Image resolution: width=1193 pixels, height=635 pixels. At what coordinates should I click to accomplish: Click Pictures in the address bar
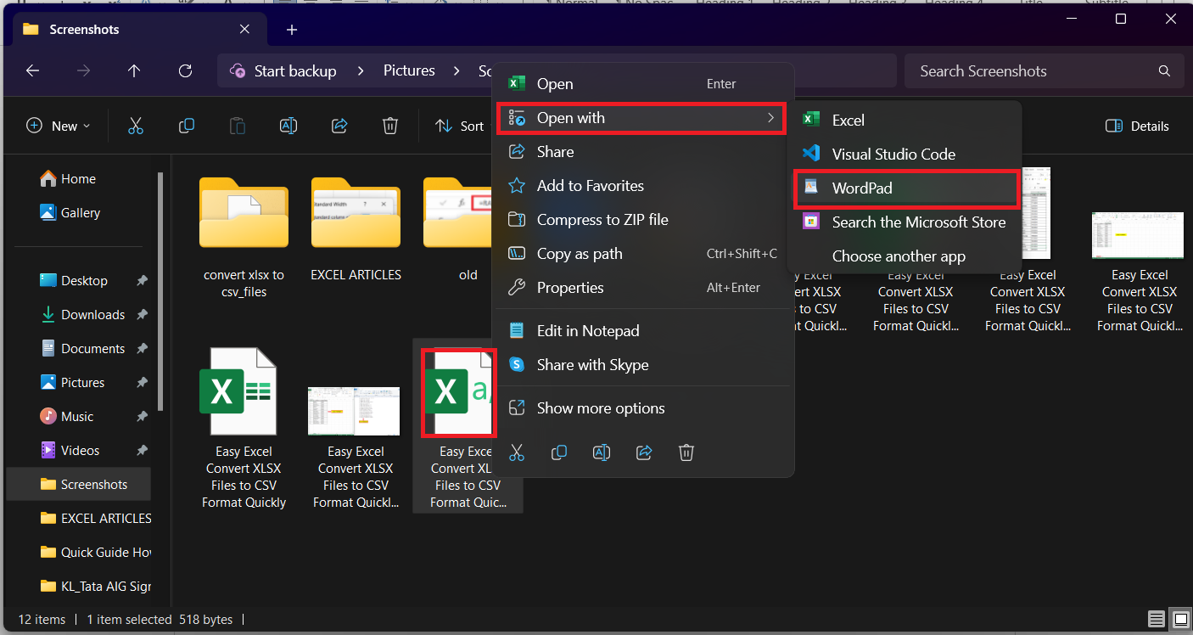[x=409, y=71]
